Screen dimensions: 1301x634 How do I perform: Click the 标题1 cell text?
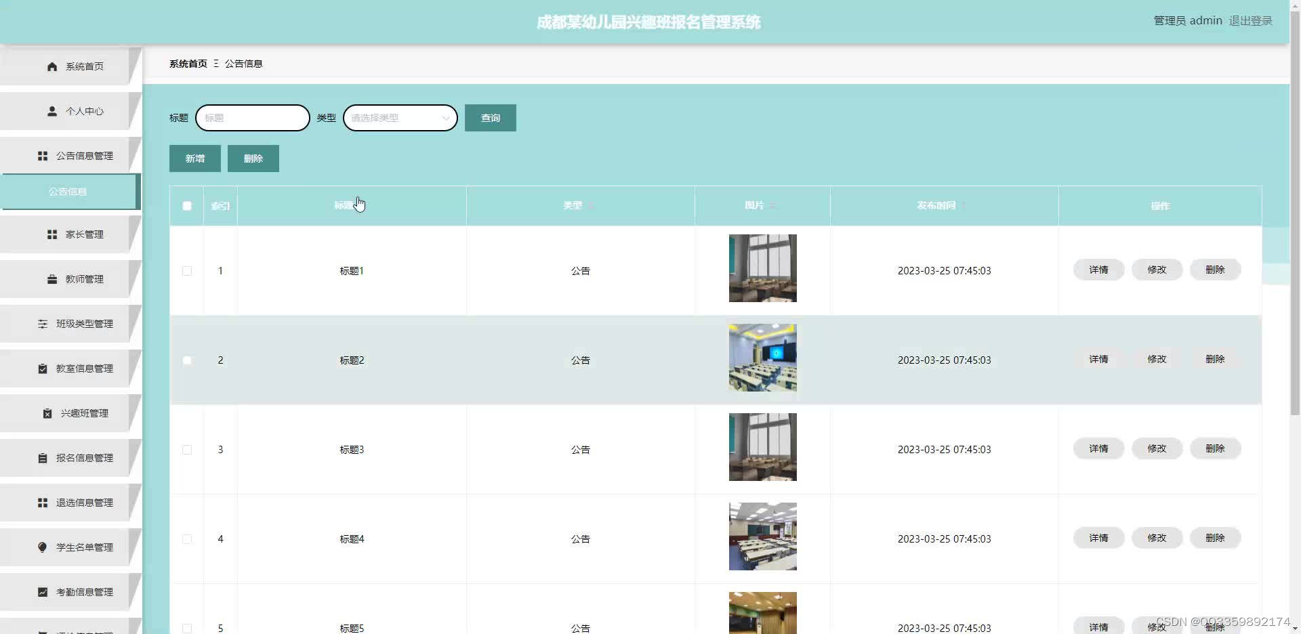point(352,271)
